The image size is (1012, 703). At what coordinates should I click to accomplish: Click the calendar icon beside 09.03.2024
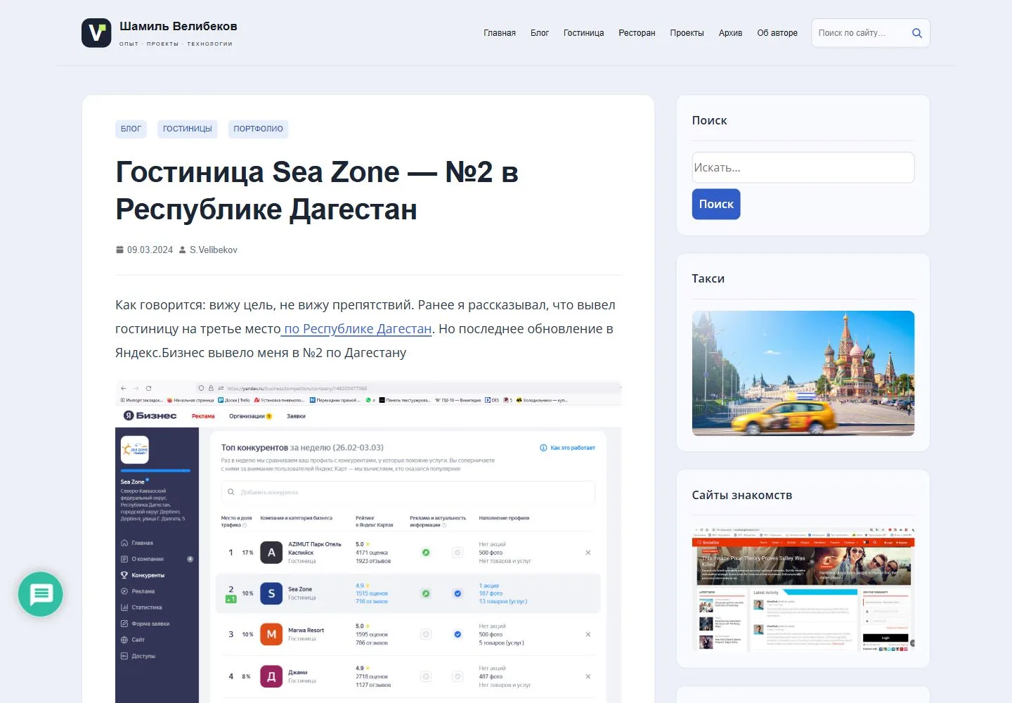(119, 250)
